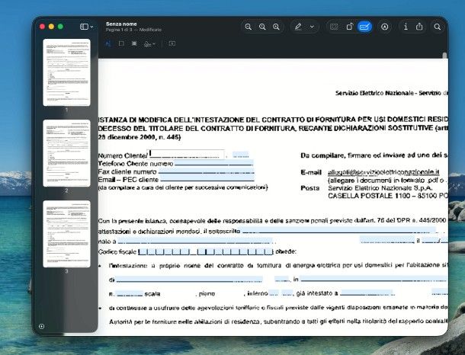Click the wide field after 'di' below abitazione

[188, 280]
